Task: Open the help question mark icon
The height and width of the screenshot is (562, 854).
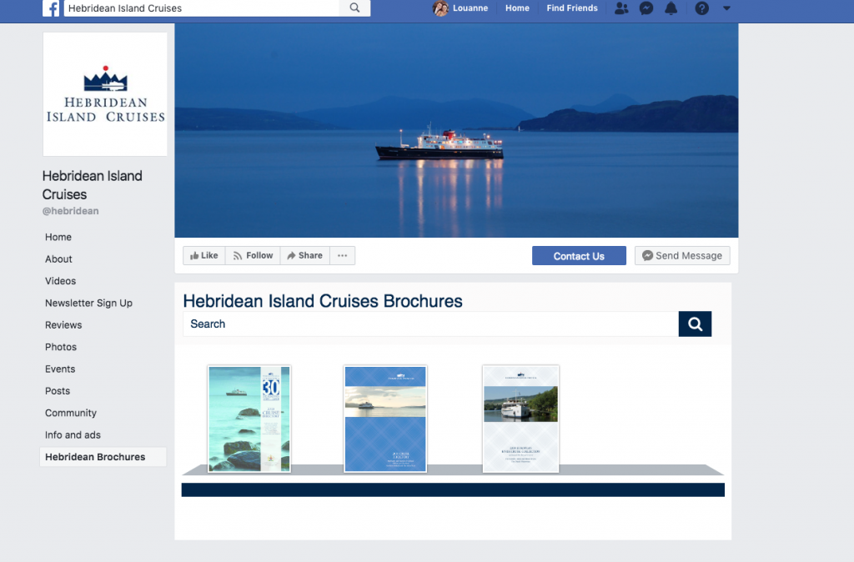Action: [701, 8]
